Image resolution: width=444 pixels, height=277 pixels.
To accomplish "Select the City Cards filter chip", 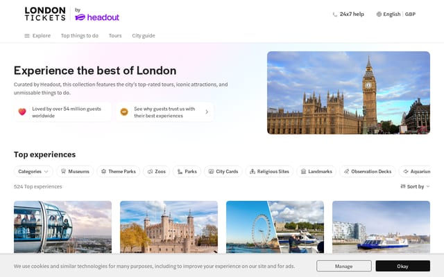I will pos(223,171).
